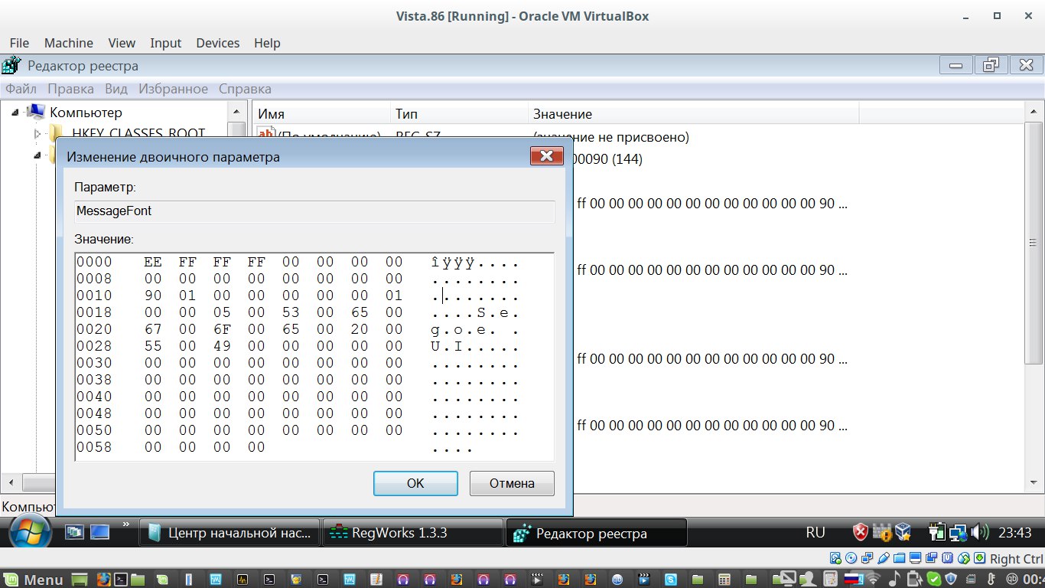Open the VirtualBox Machine menu

(68, 43)
